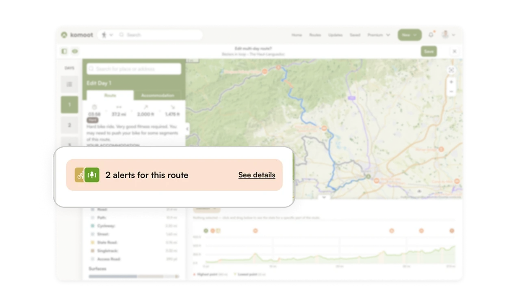Open the days overview list icon
Viewport: 520px width, 306px height.
point(69,84)
